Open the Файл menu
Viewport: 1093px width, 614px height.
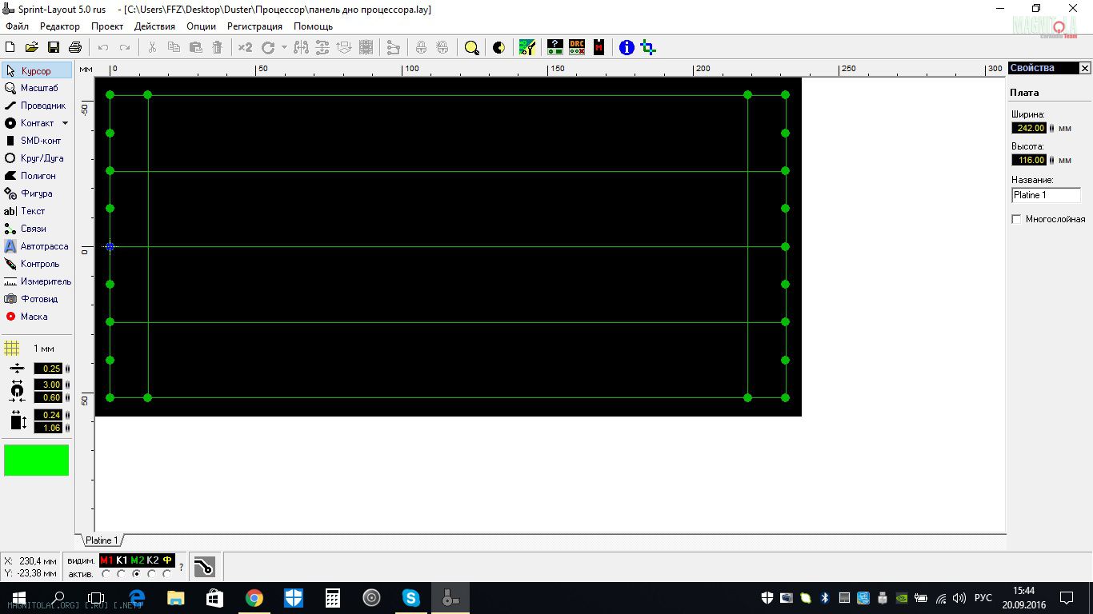(x=17, y=26)
